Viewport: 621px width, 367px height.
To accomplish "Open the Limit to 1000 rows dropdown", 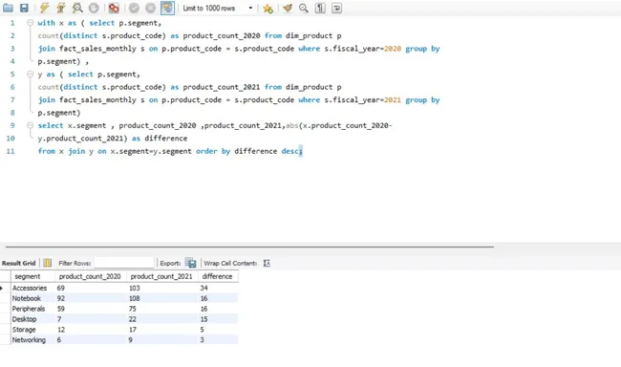I will coord(218,8).
